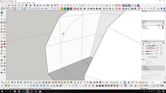The height and width of the screenshot is (93, 166).
Task: Click the Soften Edges angle slider
Action: pos(151,75)
